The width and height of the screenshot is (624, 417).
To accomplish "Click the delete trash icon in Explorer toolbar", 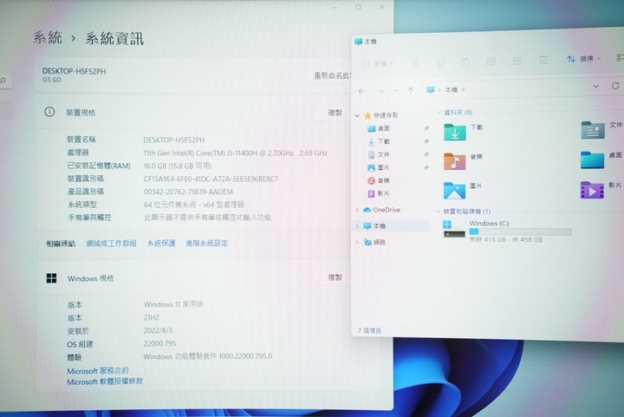I will pos(543,60).
